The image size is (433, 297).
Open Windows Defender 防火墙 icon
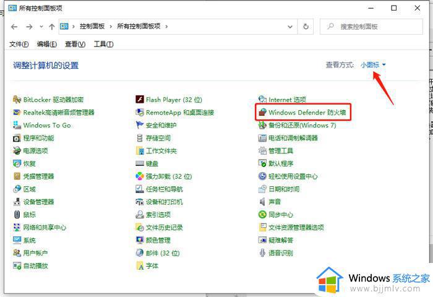[x=262, y=113]
